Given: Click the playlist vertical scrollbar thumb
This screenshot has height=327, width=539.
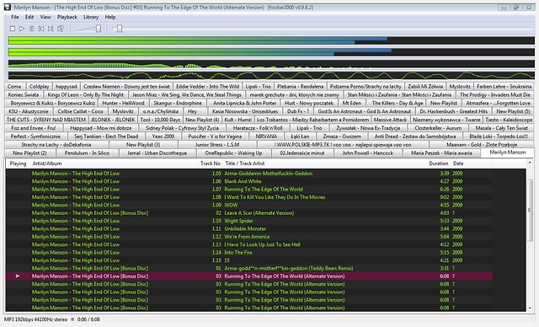Looking at the screenshot, I should pos(530,210).
